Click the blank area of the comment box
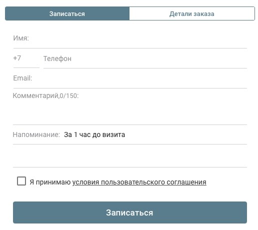258x230 pixels. click(x=130, y=111)
